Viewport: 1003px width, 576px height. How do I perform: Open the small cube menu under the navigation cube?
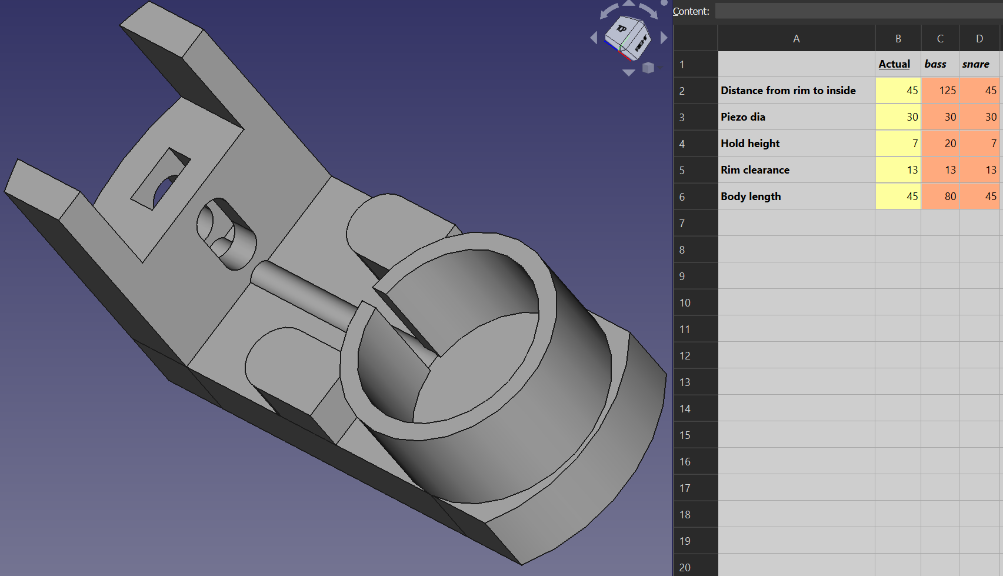coord(648,68)
